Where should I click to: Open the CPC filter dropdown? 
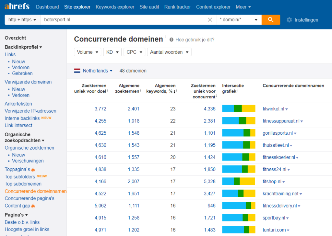(x=134, y=52)
